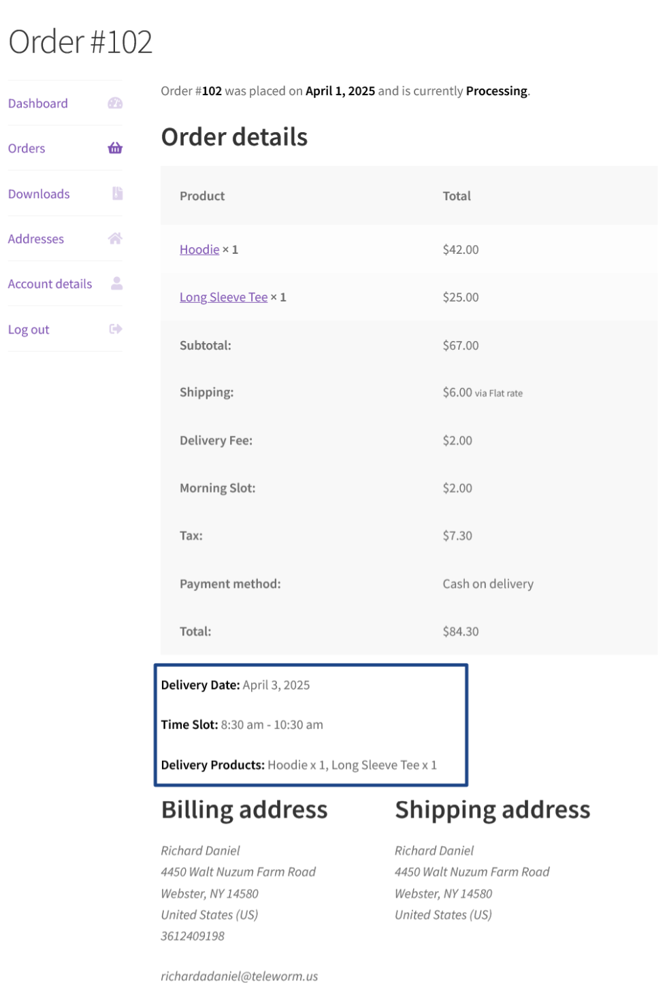Go to the Orders menu item
The height and width of the screenshot is (1006, 667).
pos(27,148)
